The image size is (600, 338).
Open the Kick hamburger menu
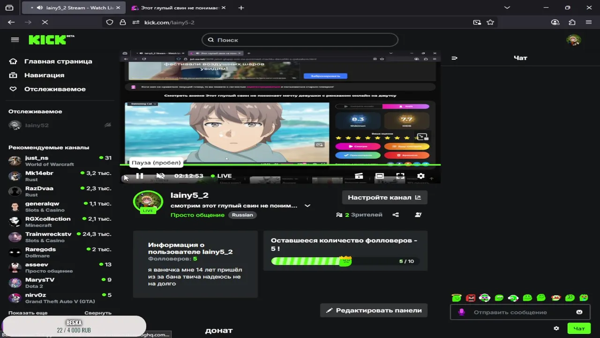tap(15, 40)
